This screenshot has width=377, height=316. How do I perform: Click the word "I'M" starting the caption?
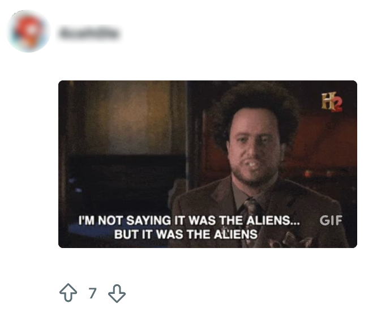coord(87,220)
